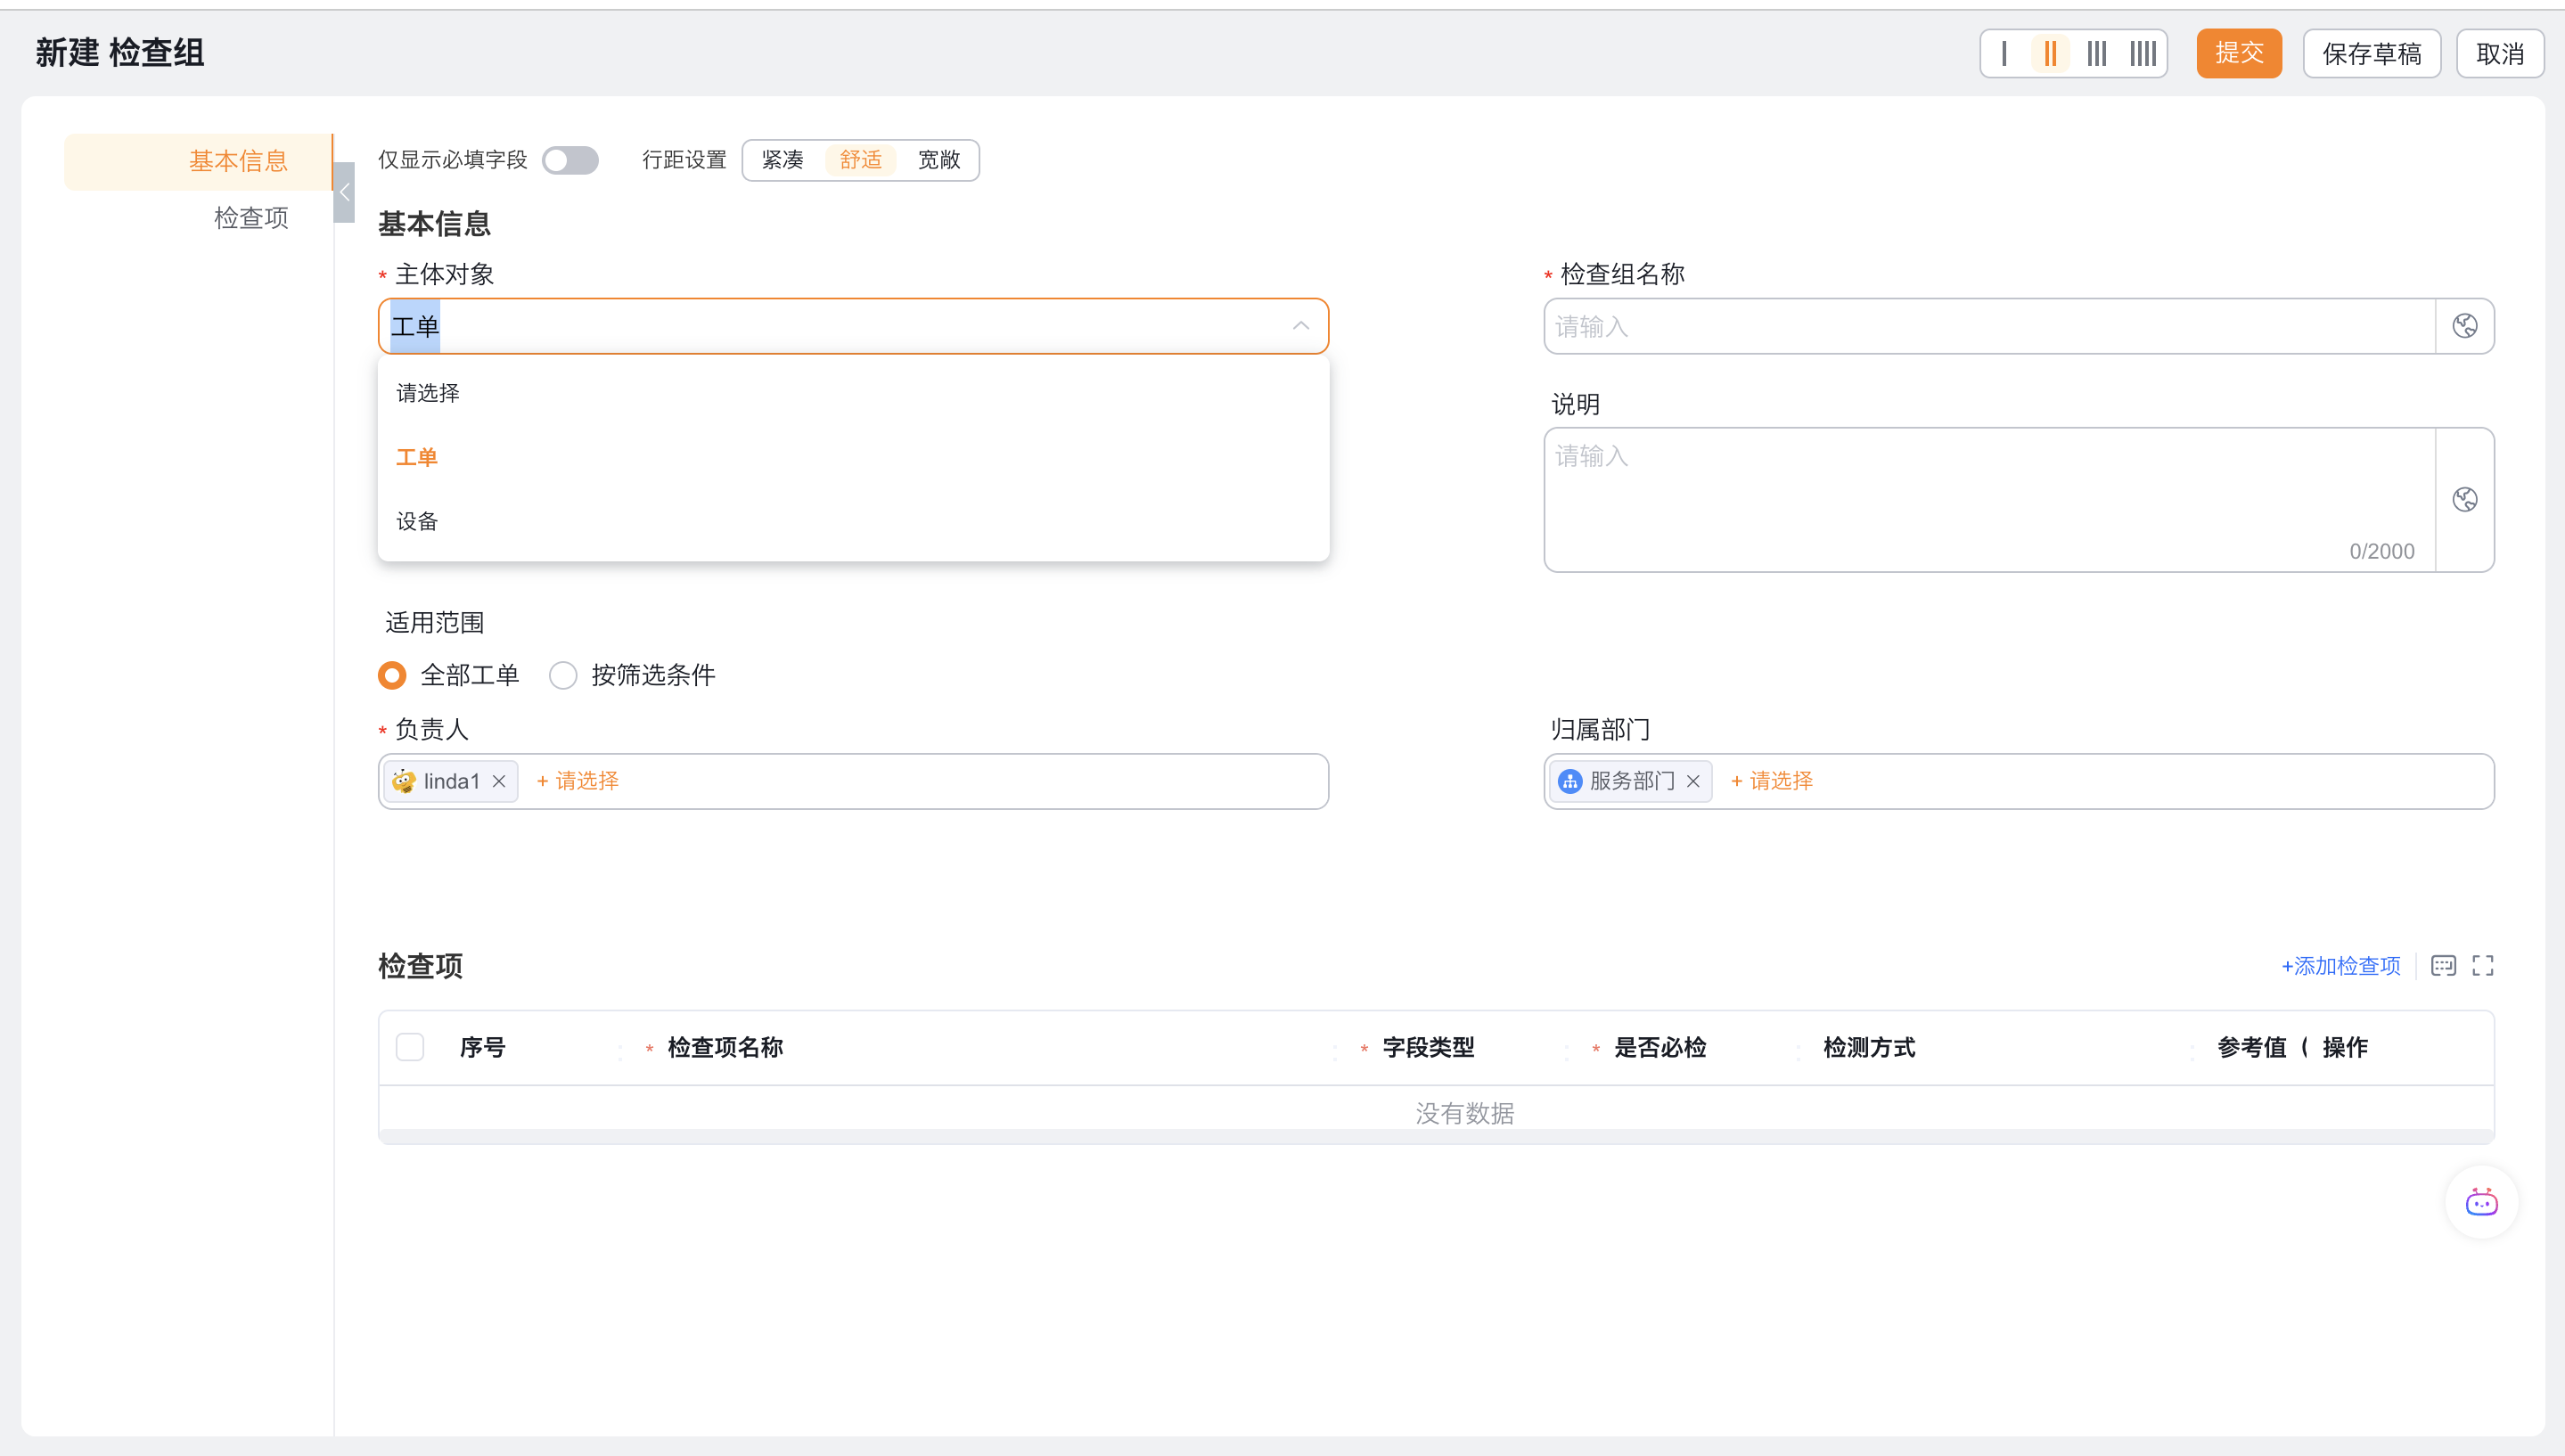Screen dimensions: 2565x1456
Task: Choose 设备 from the dropdown list
Action: pos(417,521)
